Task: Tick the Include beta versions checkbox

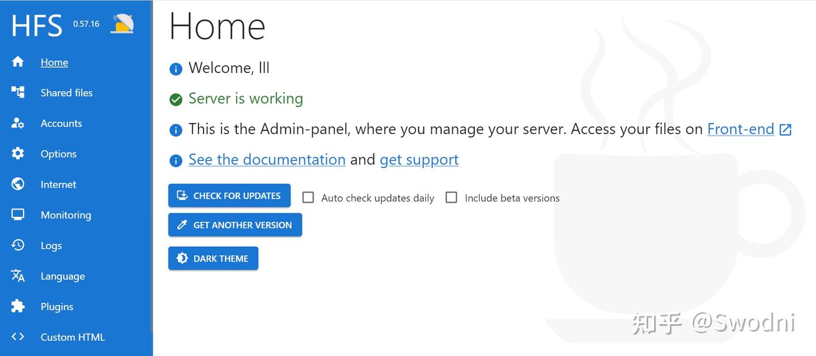Action: 452,197
